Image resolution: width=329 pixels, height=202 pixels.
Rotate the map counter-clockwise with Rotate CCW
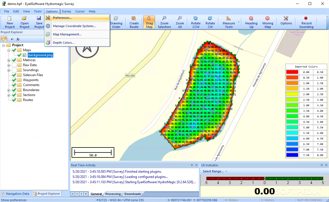(x=196, y=22)
